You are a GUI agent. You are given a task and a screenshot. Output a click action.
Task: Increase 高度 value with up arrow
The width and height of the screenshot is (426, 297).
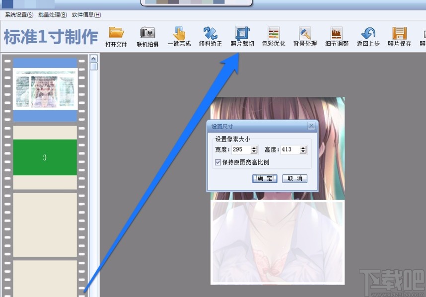click(303, 148)
